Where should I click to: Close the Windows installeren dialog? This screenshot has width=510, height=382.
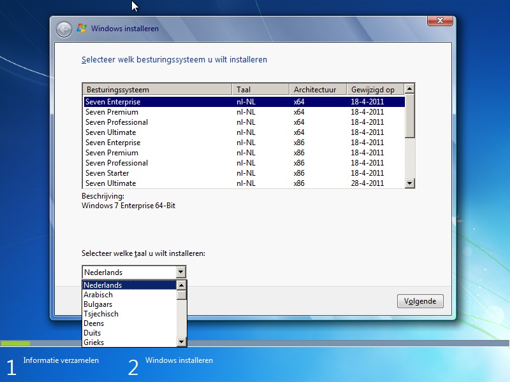tap(440, 20)
